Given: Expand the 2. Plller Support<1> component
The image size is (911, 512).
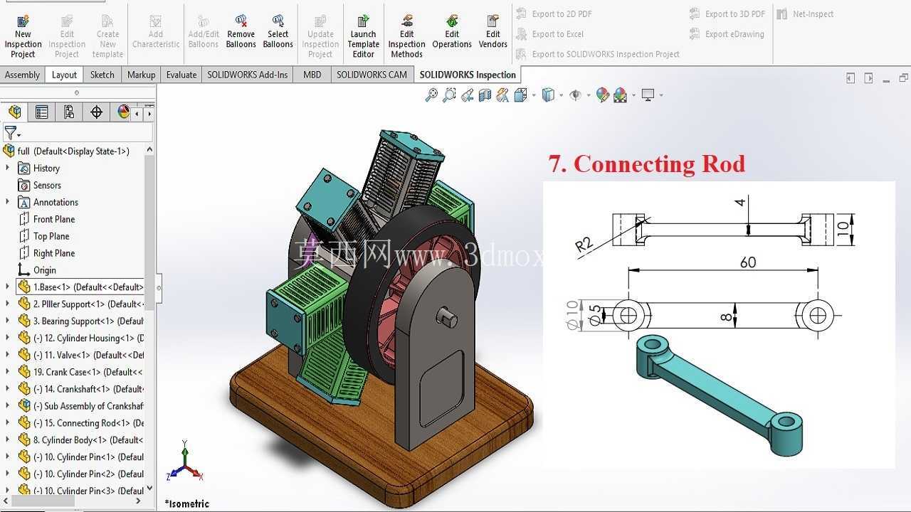Looking at the screenshot, I should pyautogui.click(x=8, y=304).
